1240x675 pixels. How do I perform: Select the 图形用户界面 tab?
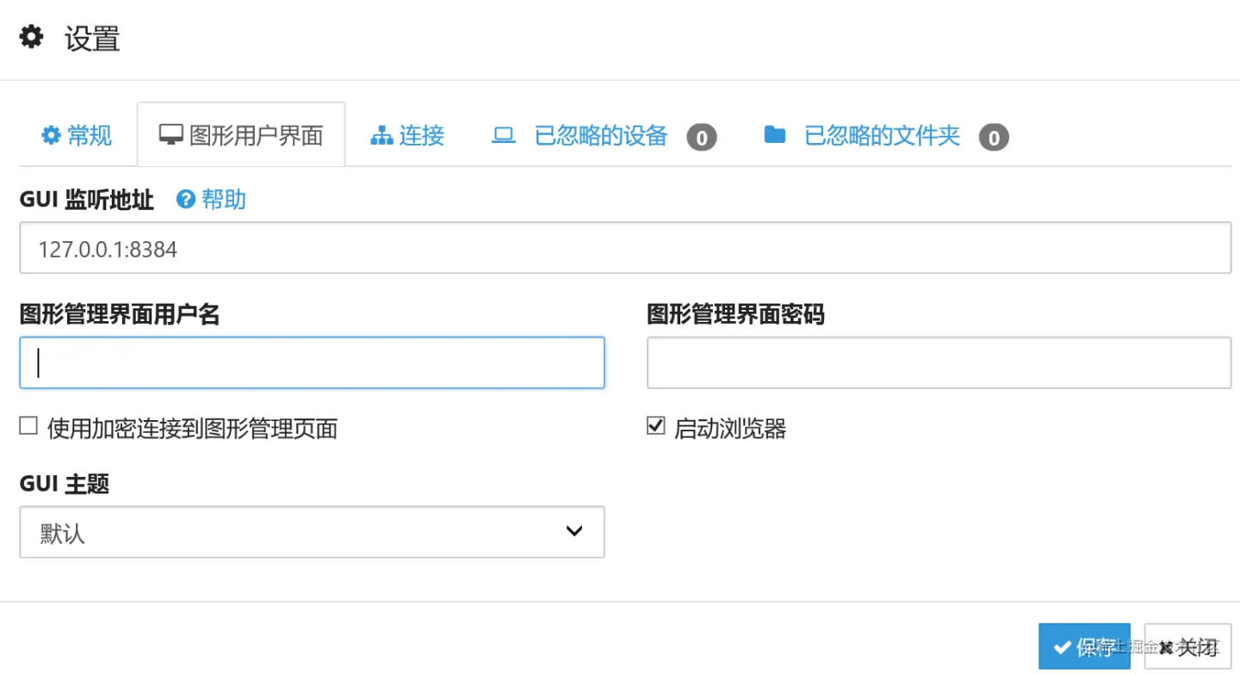[x=241, y=135]
